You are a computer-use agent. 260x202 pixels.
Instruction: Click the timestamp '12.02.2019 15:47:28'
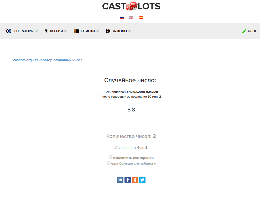(144, 92)
